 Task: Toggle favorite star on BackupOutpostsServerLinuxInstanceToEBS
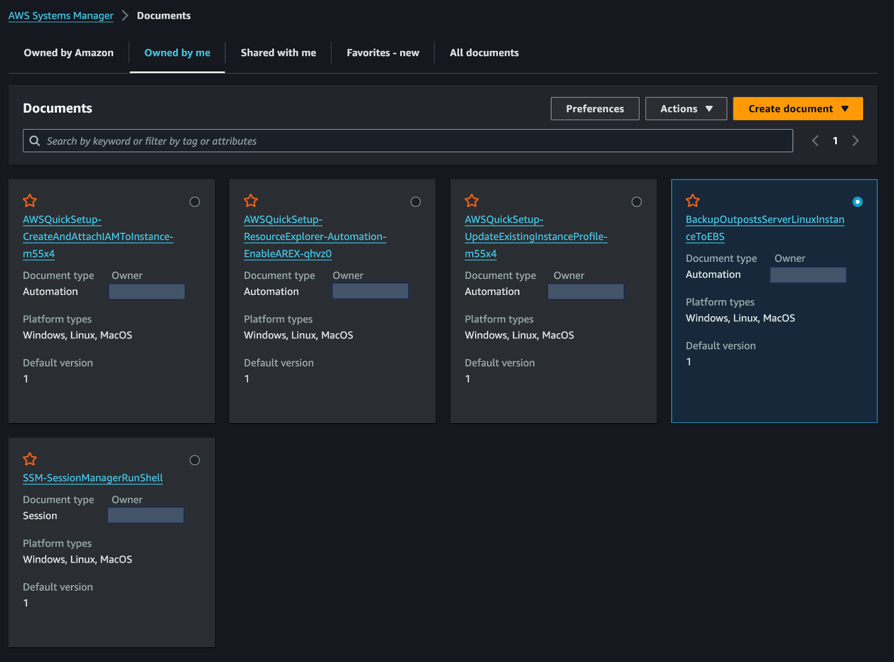pyautogui.click(x=693, y=201)
